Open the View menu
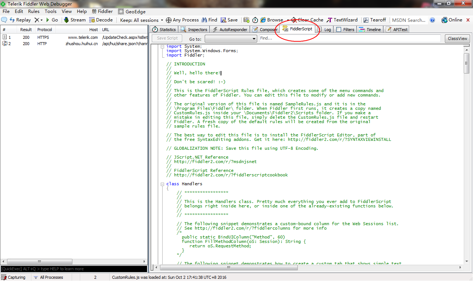 point(67,11)
